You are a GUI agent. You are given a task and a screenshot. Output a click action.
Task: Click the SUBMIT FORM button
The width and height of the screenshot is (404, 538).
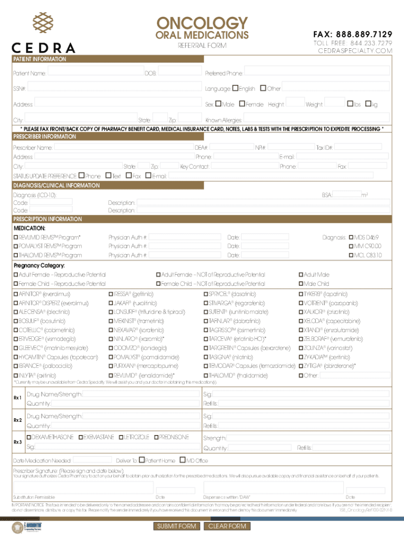176,526
